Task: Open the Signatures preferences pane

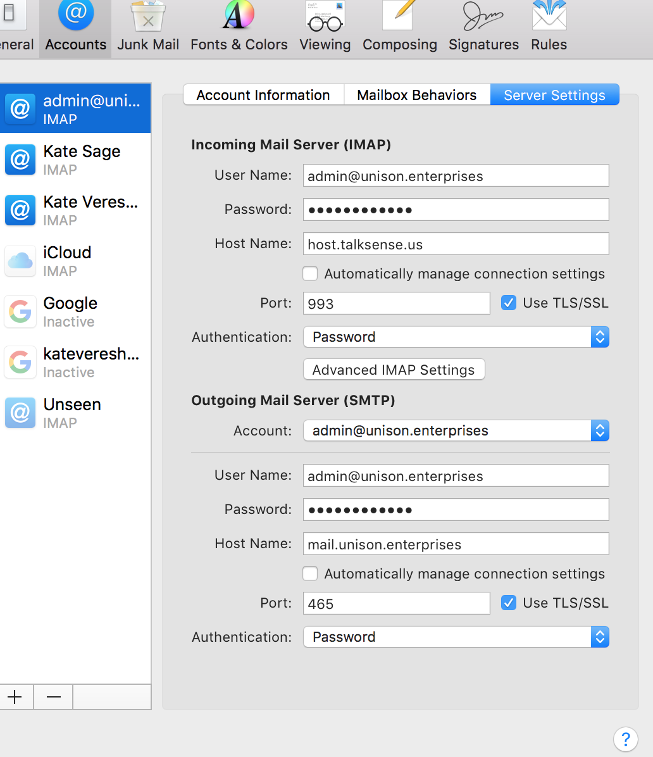Action: click(483, 28)
